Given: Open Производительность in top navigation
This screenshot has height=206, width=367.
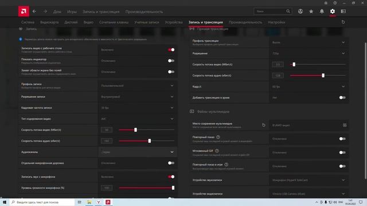Looking at the screenshot, I should 144,11.
